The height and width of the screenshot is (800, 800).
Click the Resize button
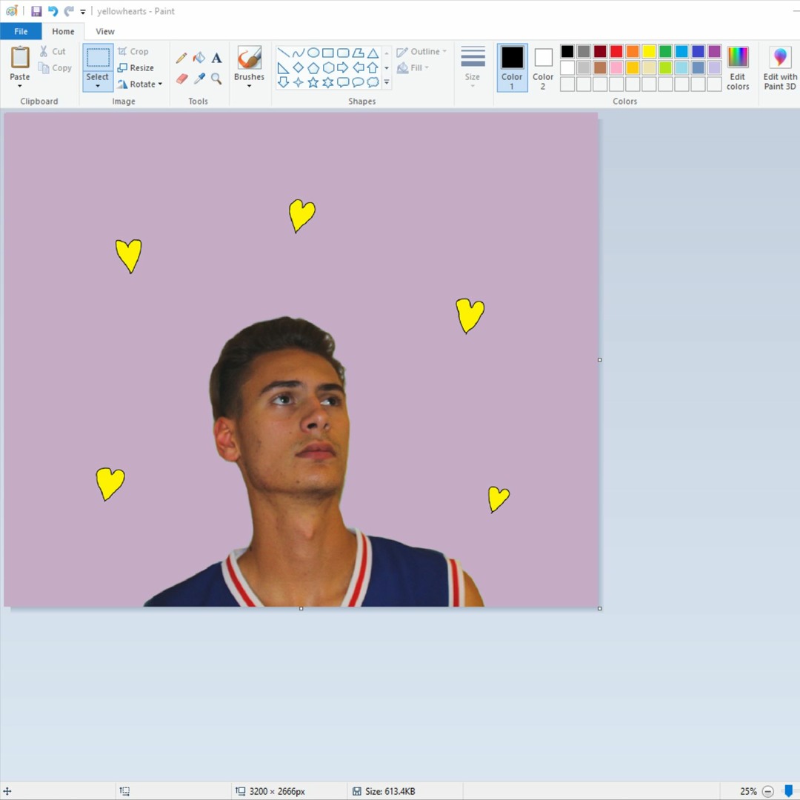pyautogui.click(x=136, y=67)
